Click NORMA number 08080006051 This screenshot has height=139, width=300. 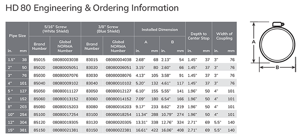click(118, 67)
